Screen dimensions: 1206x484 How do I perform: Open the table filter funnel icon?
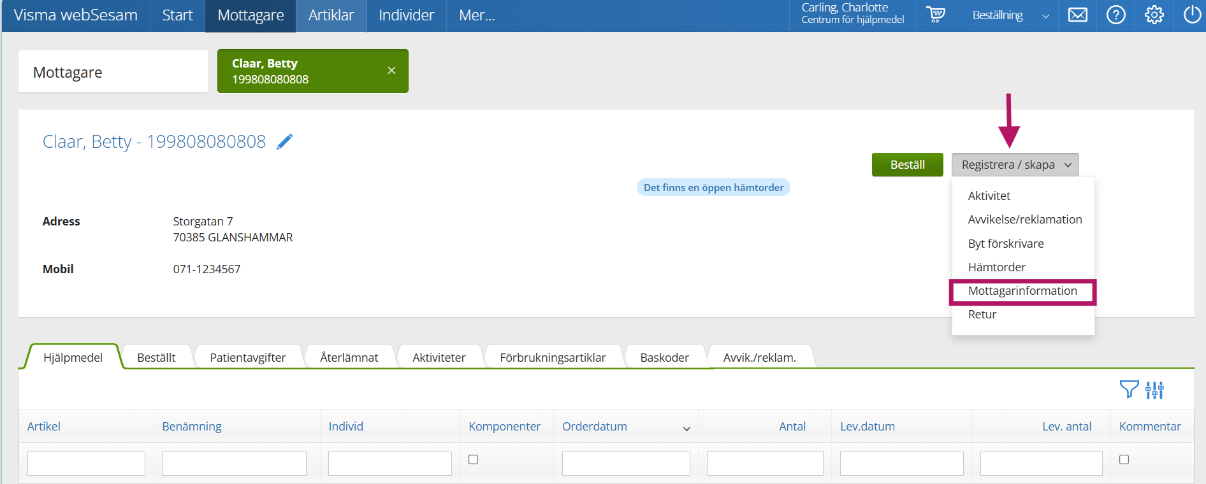point(1129,389)
